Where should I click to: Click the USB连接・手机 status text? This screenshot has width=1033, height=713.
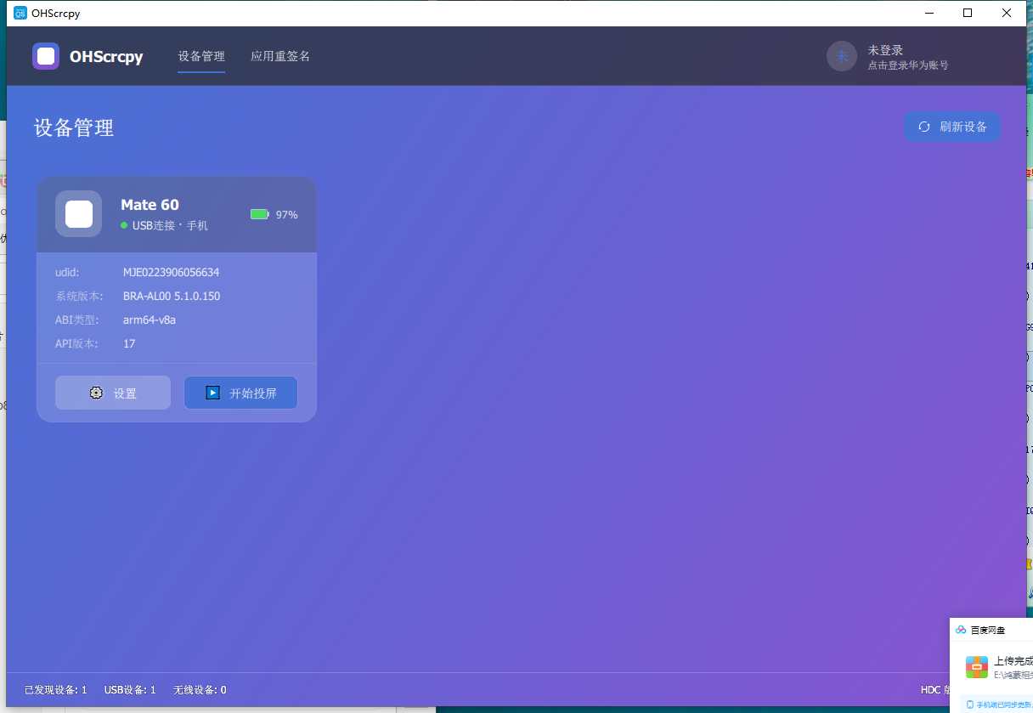170,225
